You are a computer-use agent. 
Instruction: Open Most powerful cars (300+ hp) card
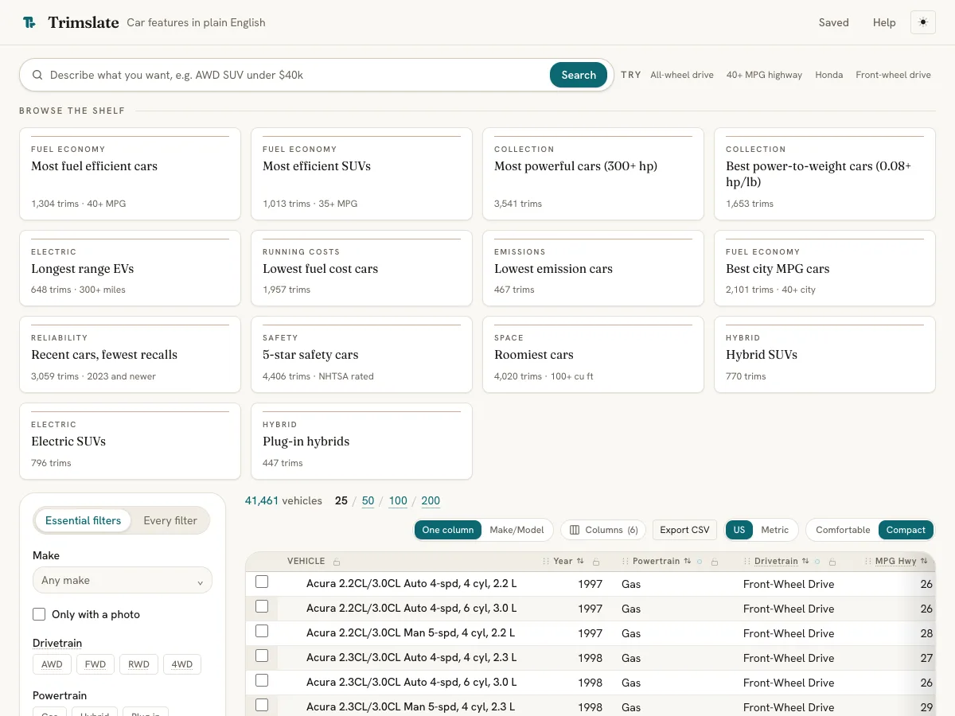pos(593,174)
